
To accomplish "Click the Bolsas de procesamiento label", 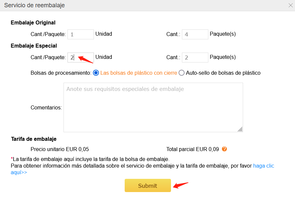I will (61, 73).
